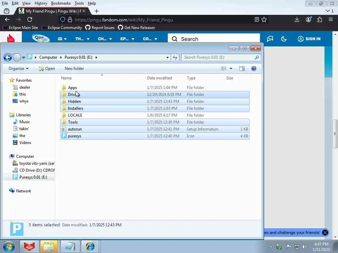
Task: Open a new Firefox tab
Action: [97, 11]
